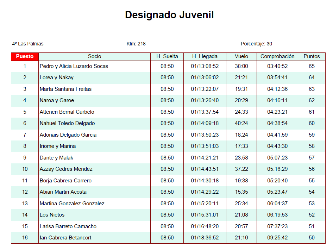Click flight value '20:57' for Larisa Barreto

241,226
